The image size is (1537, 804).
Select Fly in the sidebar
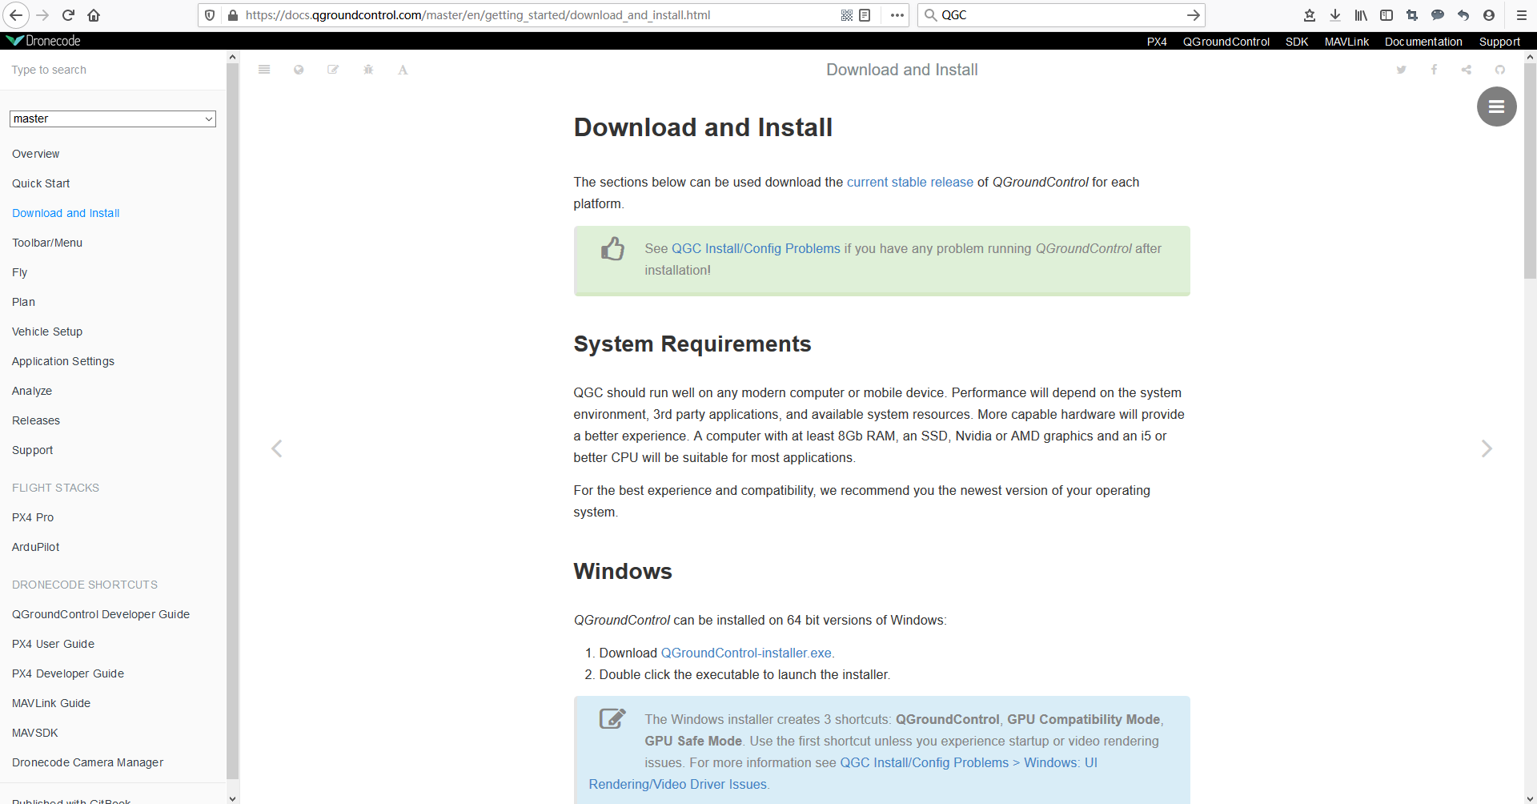click(20, 272)
